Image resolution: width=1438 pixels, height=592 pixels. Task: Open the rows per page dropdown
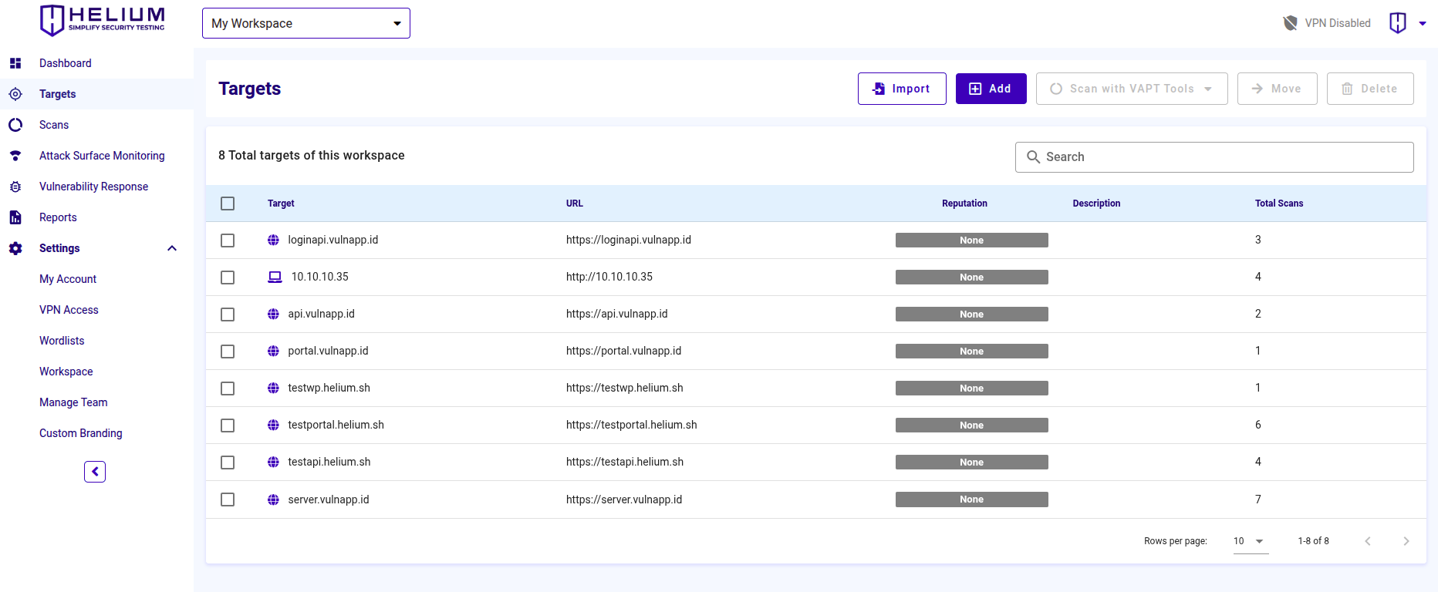(x=1249, y=541)
